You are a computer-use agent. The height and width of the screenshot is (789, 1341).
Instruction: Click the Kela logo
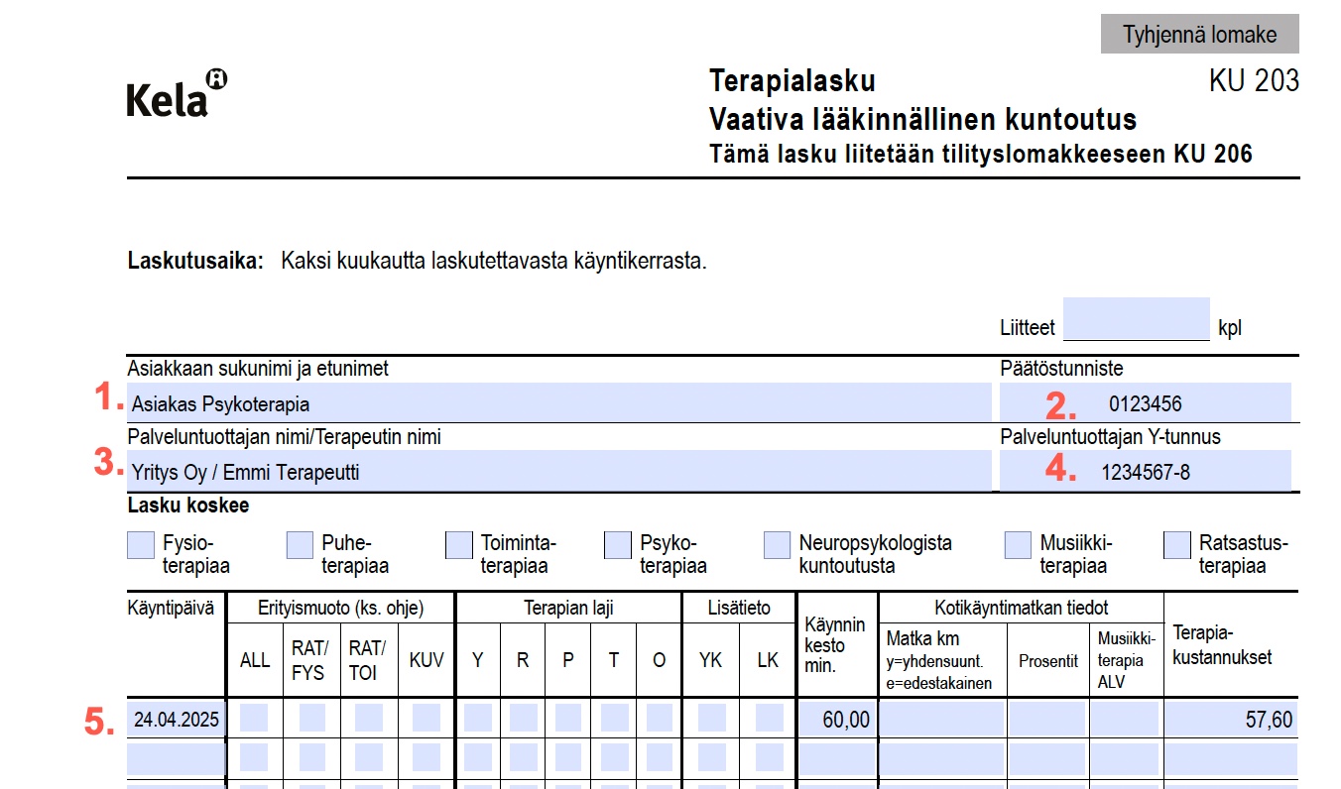pos(177,94)
